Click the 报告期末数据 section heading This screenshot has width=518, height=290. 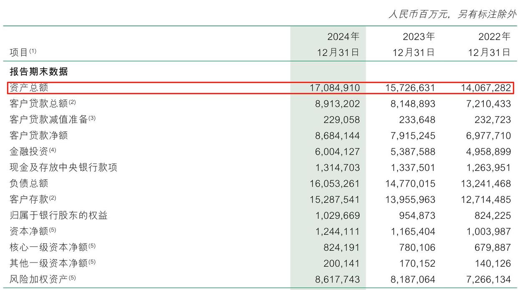pos(38,72)
